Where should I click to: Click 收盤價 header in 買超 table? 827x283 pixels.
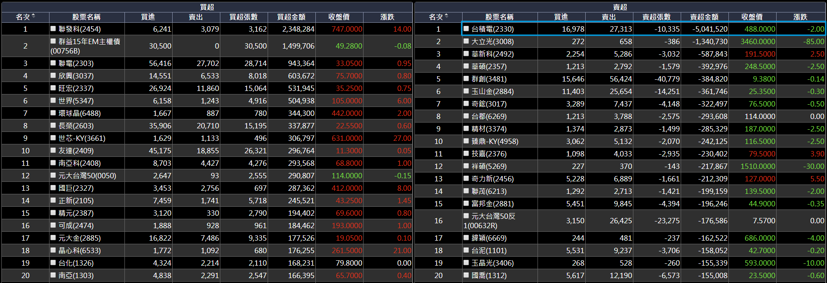339,17
